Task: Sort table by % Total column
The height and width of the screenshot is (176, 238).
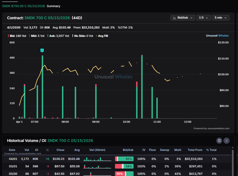Action: pos(211,150)
